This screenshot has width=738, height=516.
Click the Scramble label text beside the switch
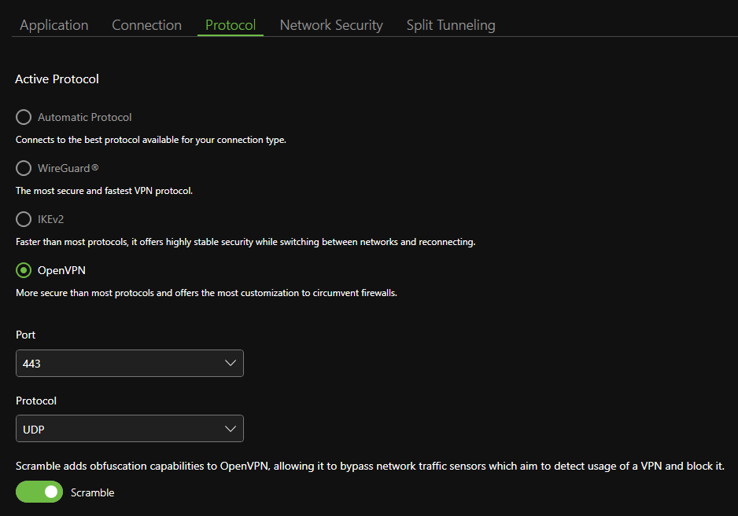(92, 493)
